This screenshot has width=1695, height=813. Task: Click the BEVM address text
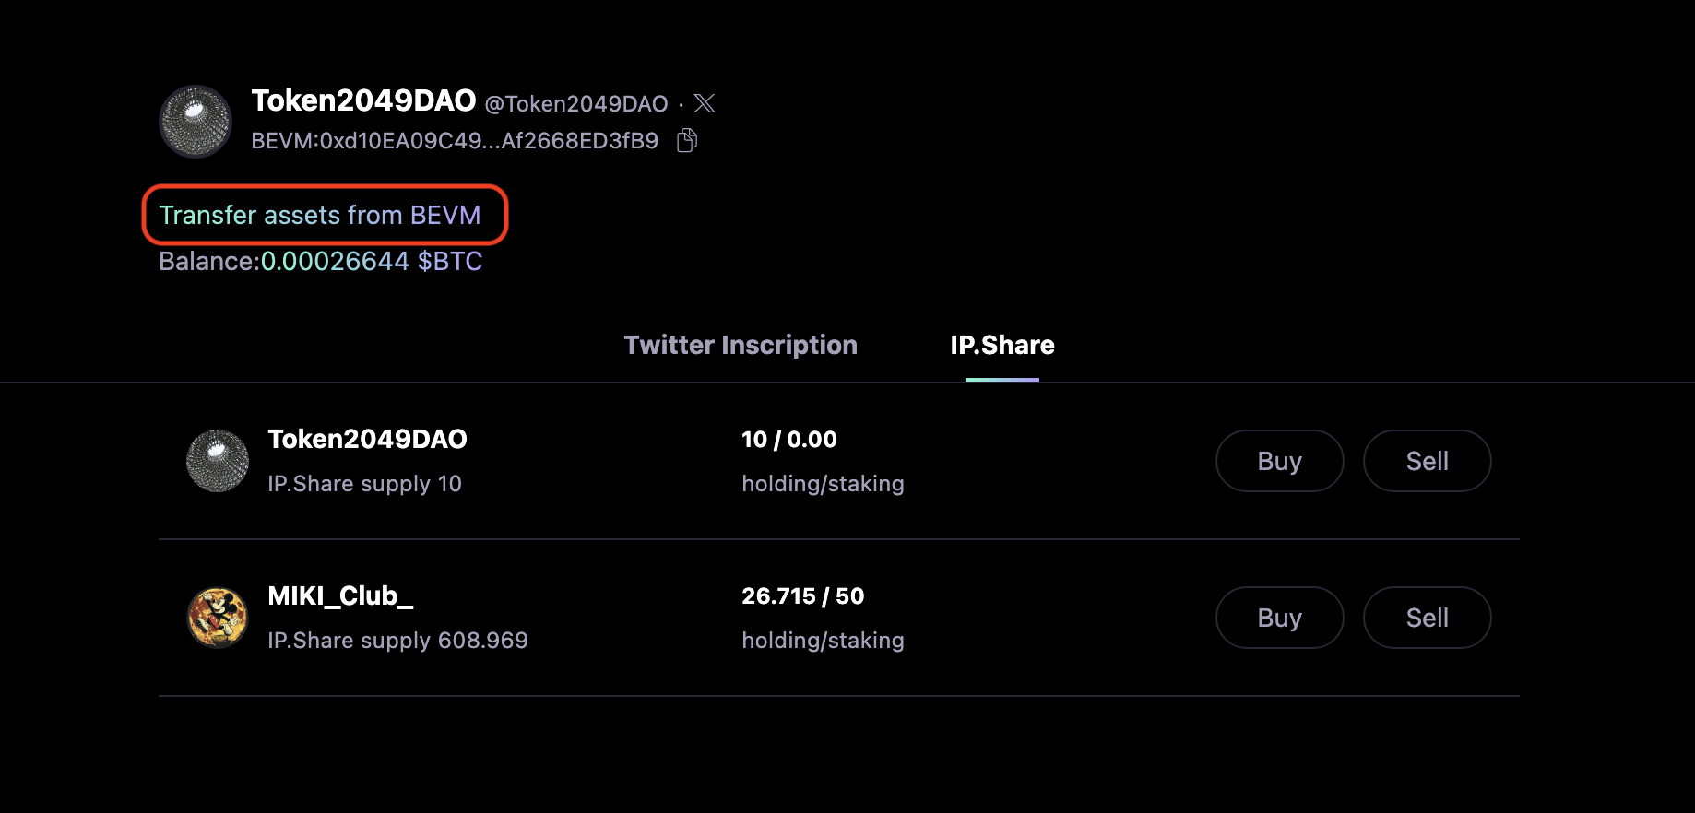click(455, 141)
